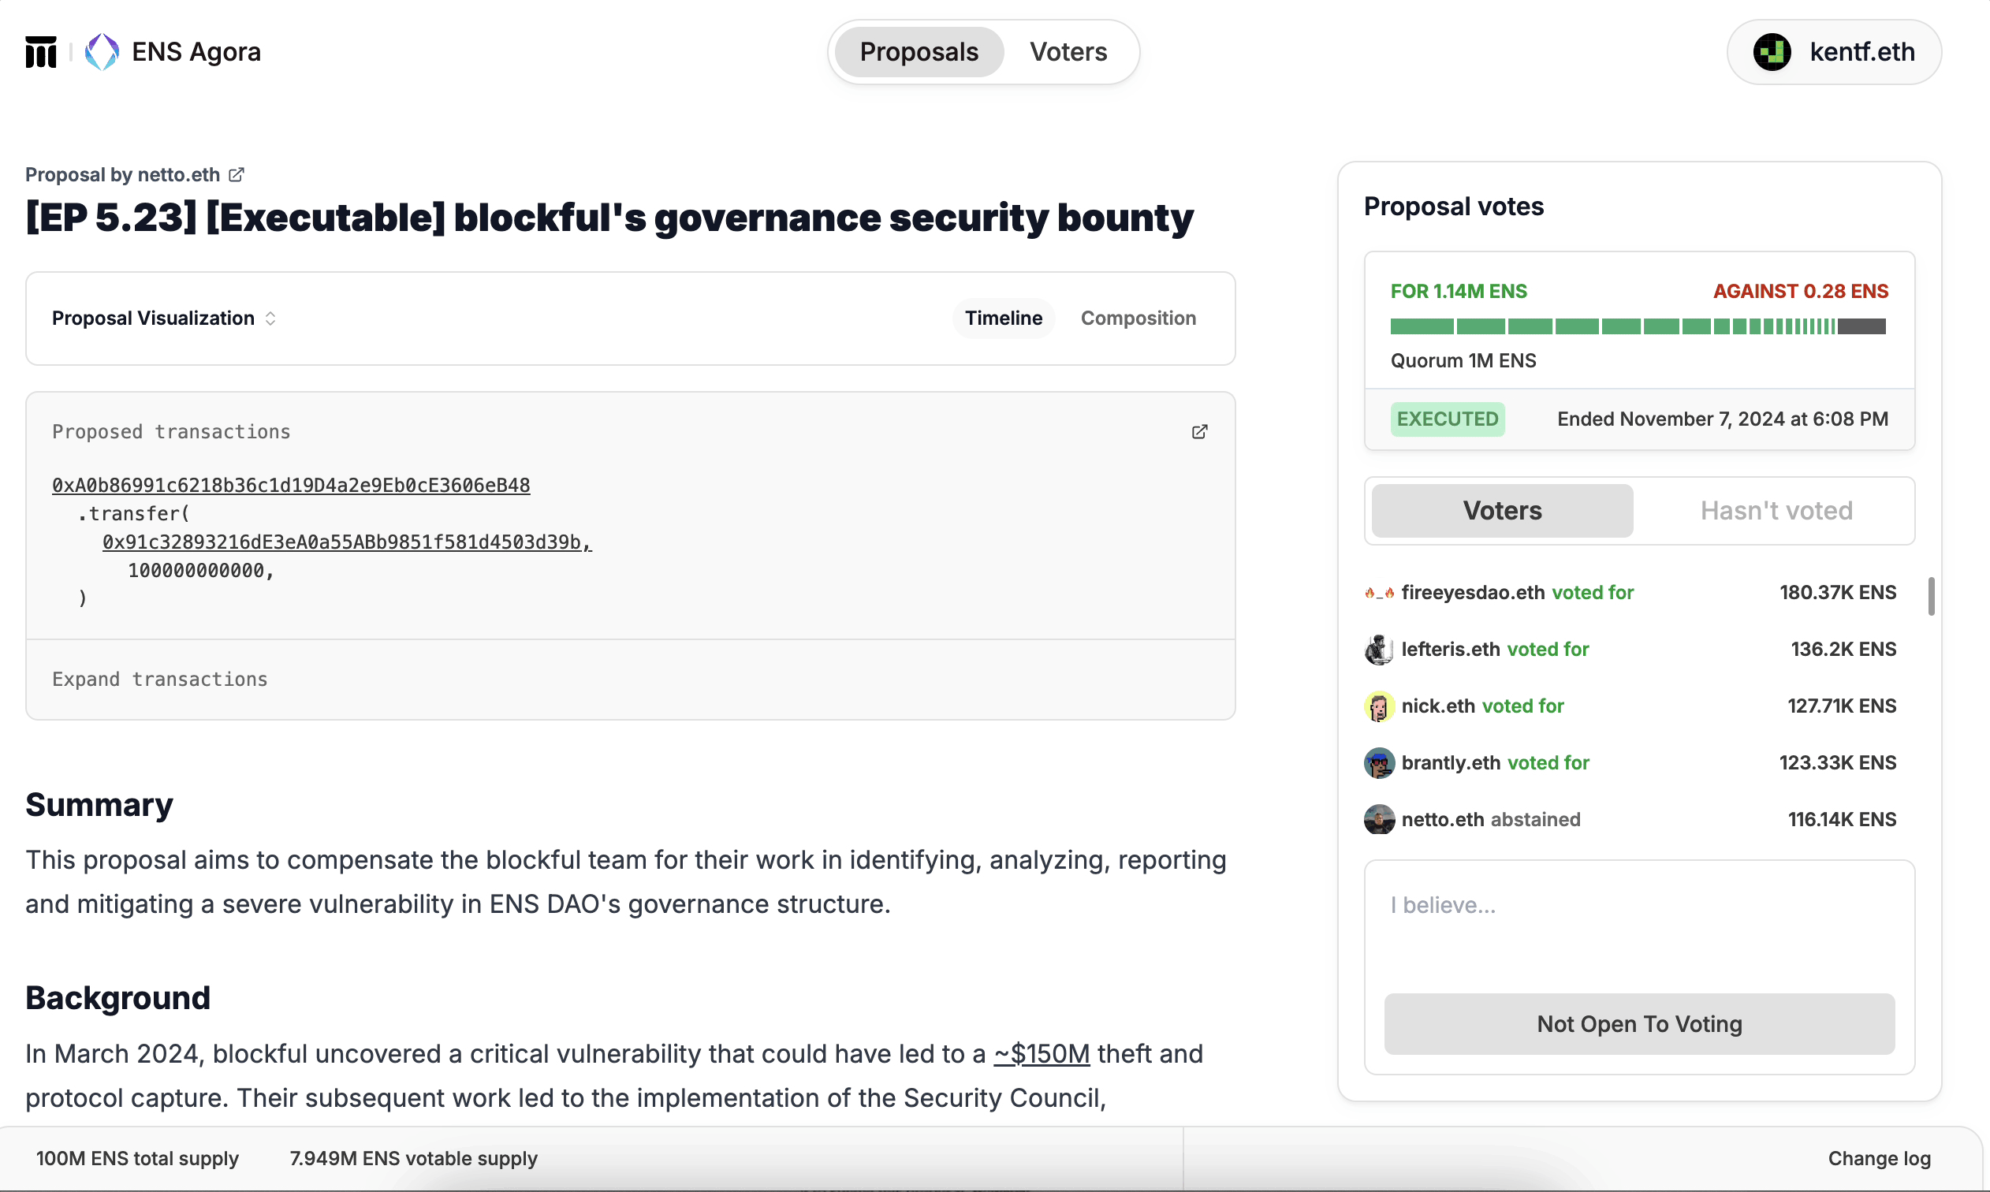This screenshot has width=1990, height=1192.
Task: Open kentf.eth account button
Action: click(x=1833, y=52)
